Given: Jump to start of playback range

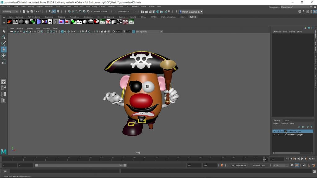Looking at the screenshot, I should 287,159.
